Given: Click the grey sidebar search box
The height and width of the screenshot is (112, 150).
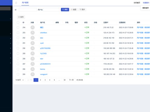Looking at the screenshot, I should pyautogui.click(x=5, y=8).
